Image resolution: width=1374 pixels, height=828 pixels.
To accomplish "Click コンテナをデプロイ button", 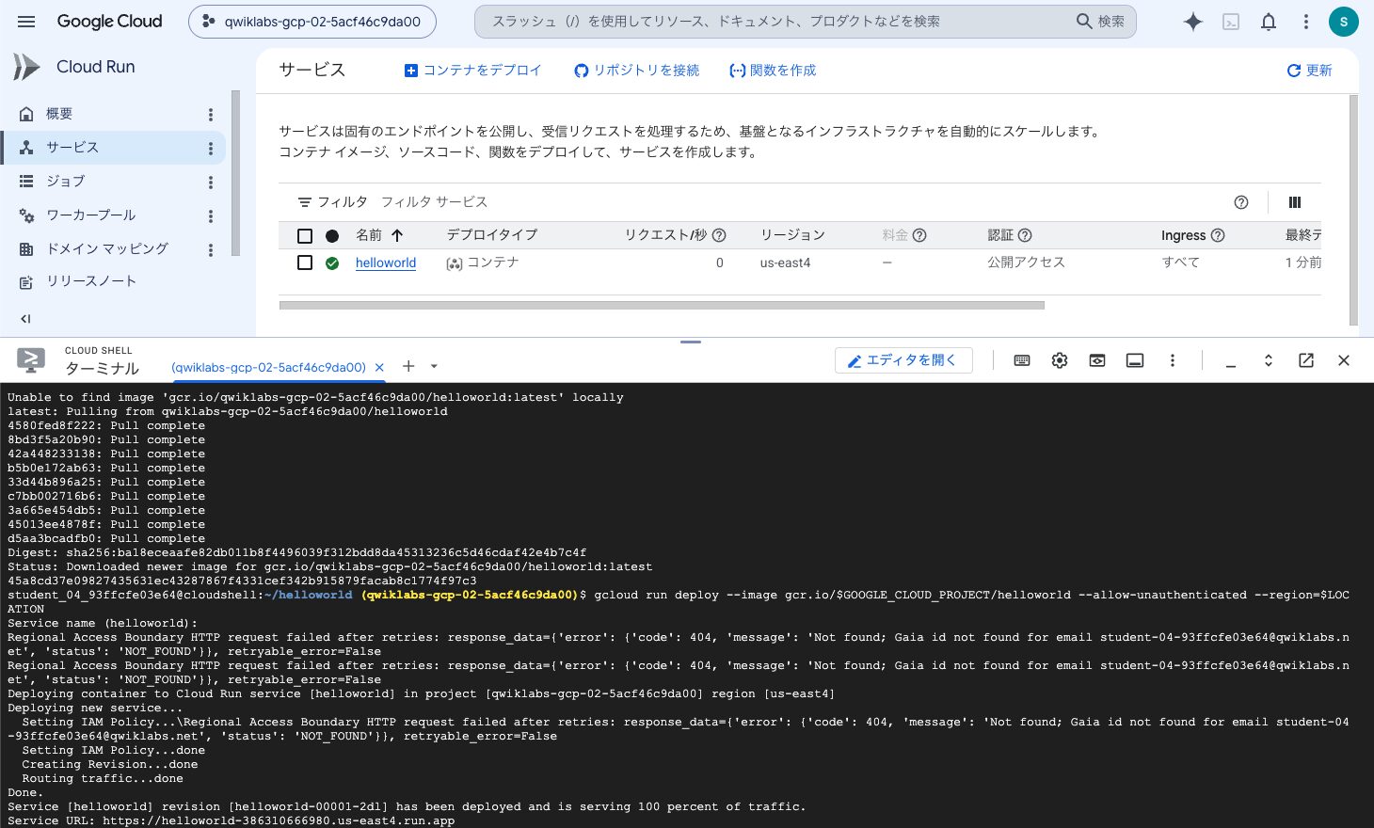I will [x=472, y=71].
